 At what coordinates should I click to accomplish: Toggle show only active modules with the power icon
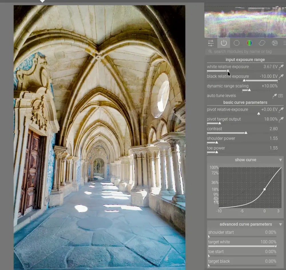pos(224,43)
